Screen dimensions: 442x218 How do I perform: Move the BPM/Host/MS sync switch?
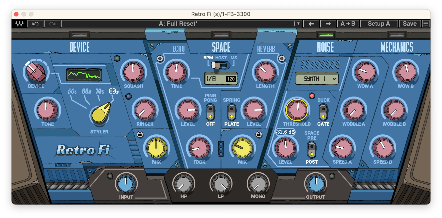click(221, 65)
